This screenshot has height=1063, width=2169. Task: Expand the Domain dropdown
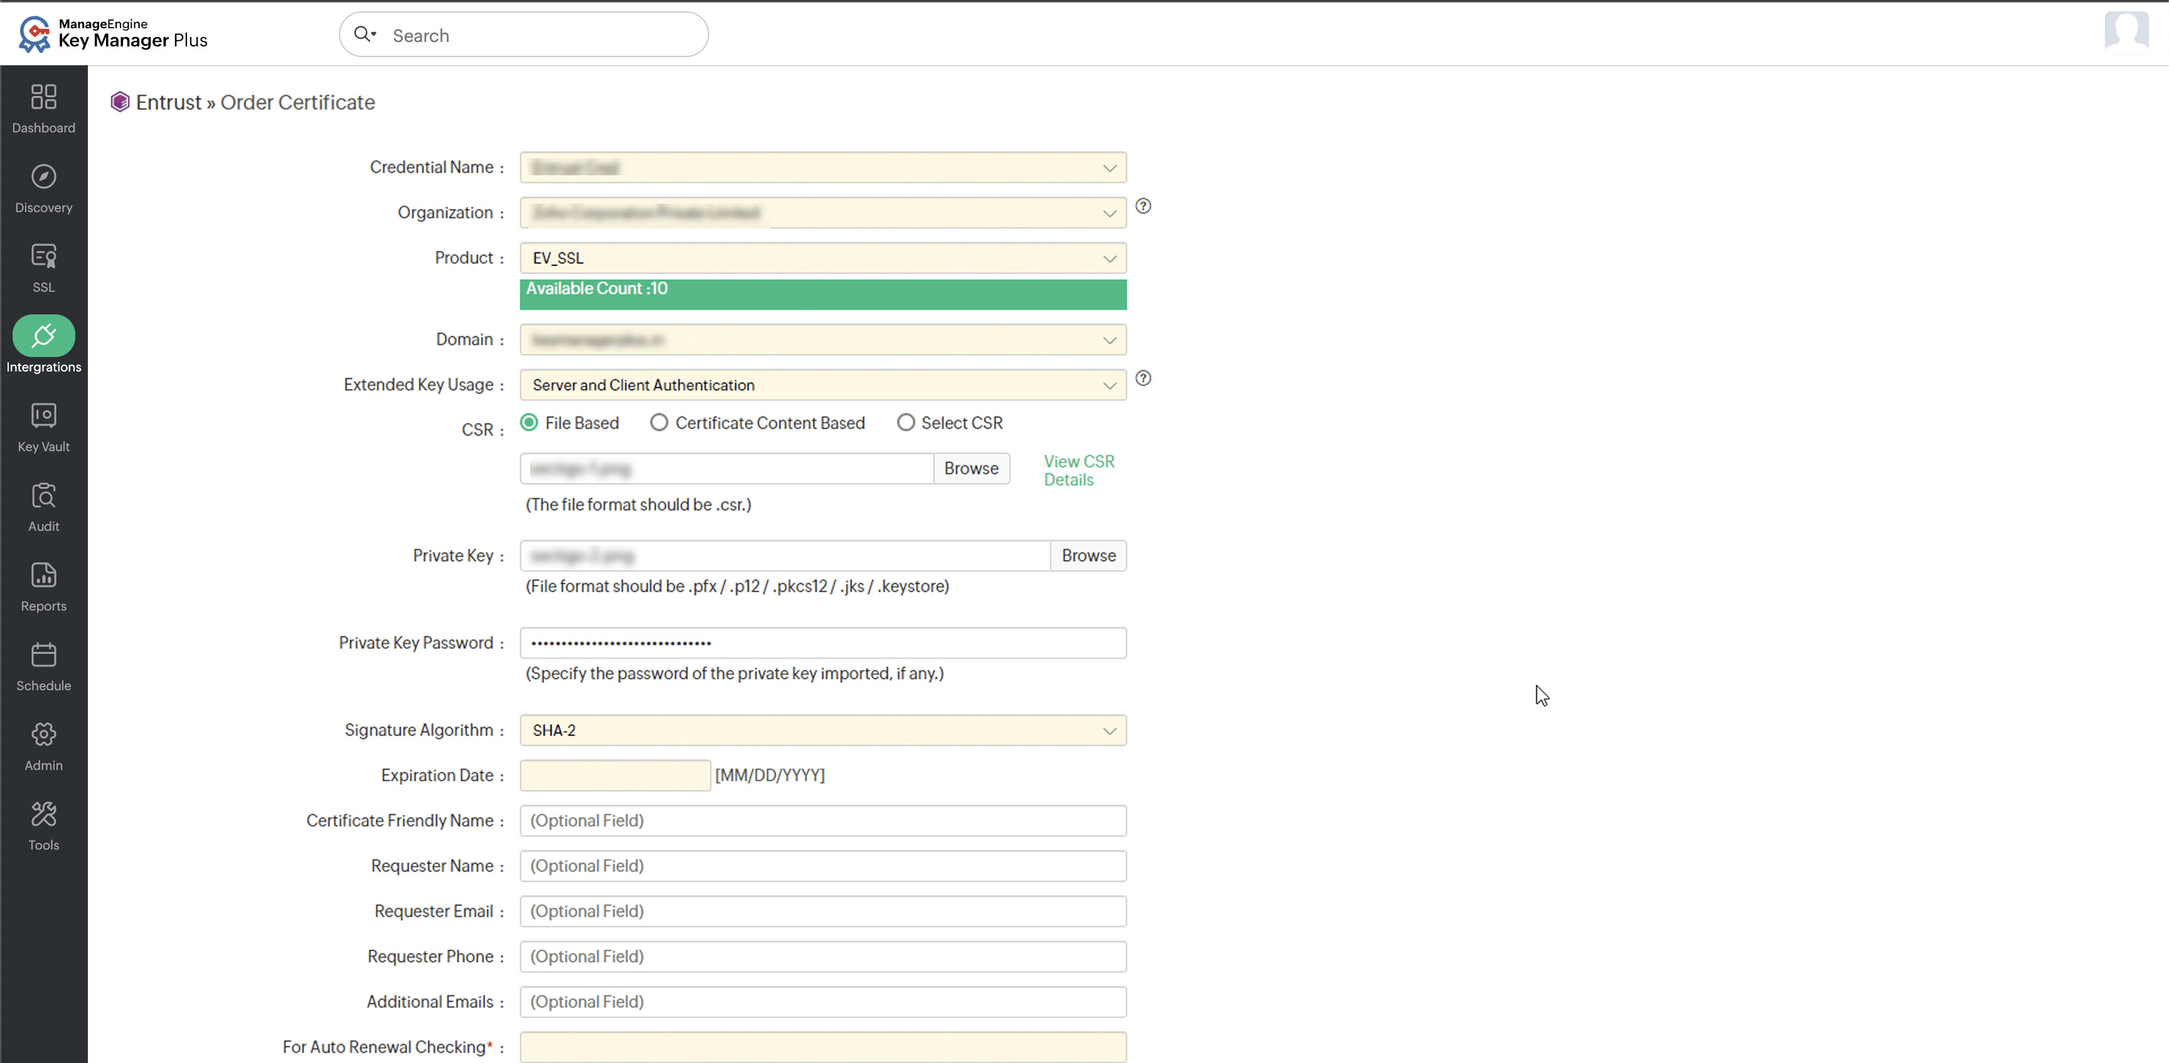tap(823, 340)
